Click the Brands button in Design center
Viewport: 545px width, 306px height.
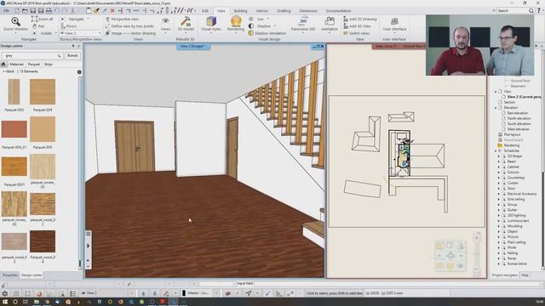(72, 55)
